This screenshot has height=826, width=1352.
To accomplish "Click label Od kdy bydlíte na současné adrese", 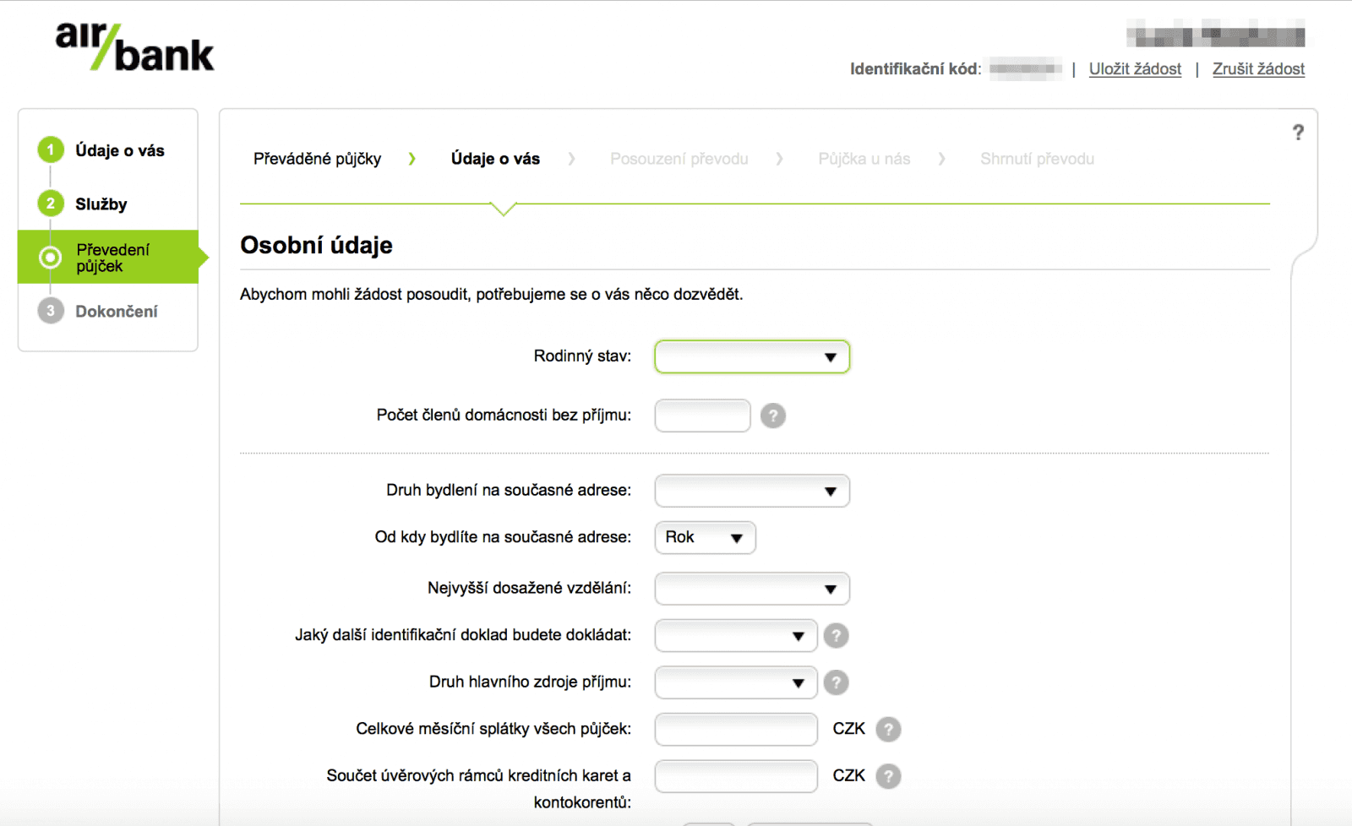I will click(x=503, y=537).
